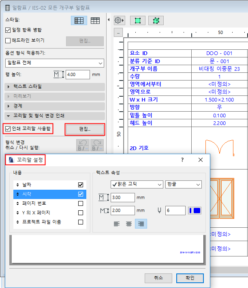Click the footer margin spacing icon
Image resolution: width=248 pixels, height=288 pixels.
[x=104, y=210]
